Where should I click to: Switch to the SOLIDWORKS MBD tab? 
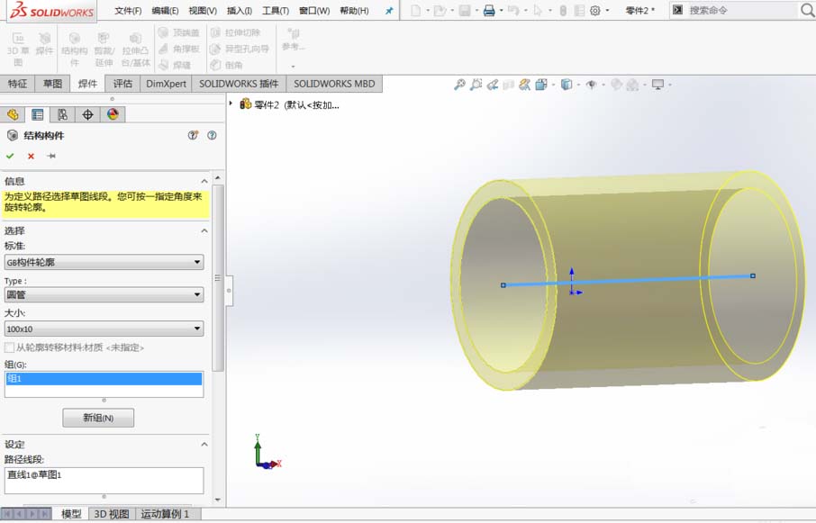334,84
